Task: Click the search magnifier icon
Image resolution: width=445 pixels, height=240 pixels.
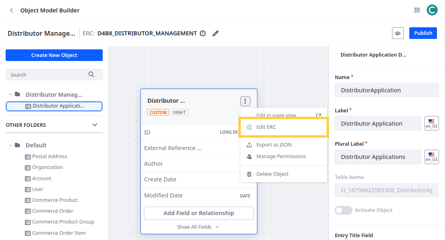Action: point(91,74)
